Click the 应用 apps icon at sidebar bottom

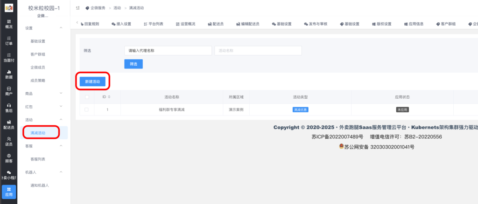pos(9,191)
